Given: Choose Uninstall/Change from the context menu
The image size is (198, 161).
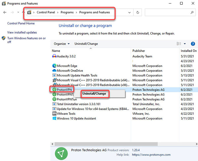Looking at the screenshot, I should (x=94, y=94).
